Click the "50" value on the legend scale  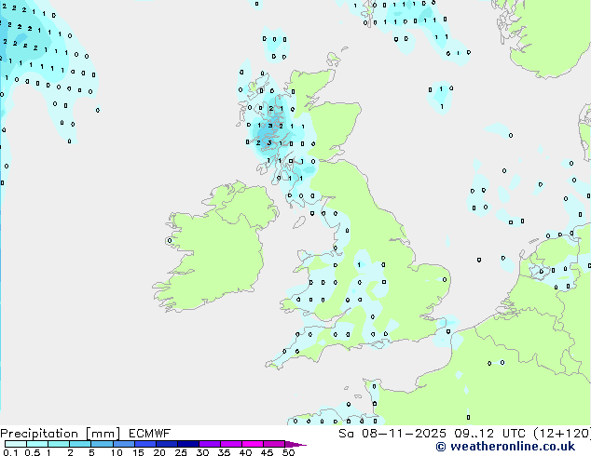click(288, 453)
